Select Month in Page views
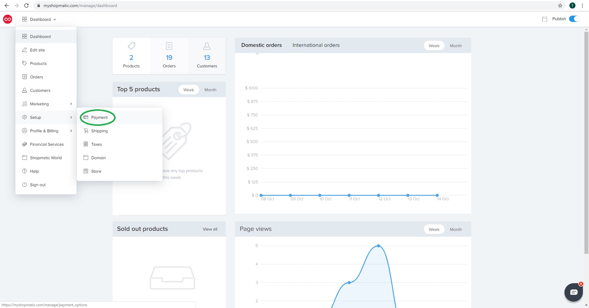Image resolution: width=589 pixels, height=308 pixels. tap(456, 229)
